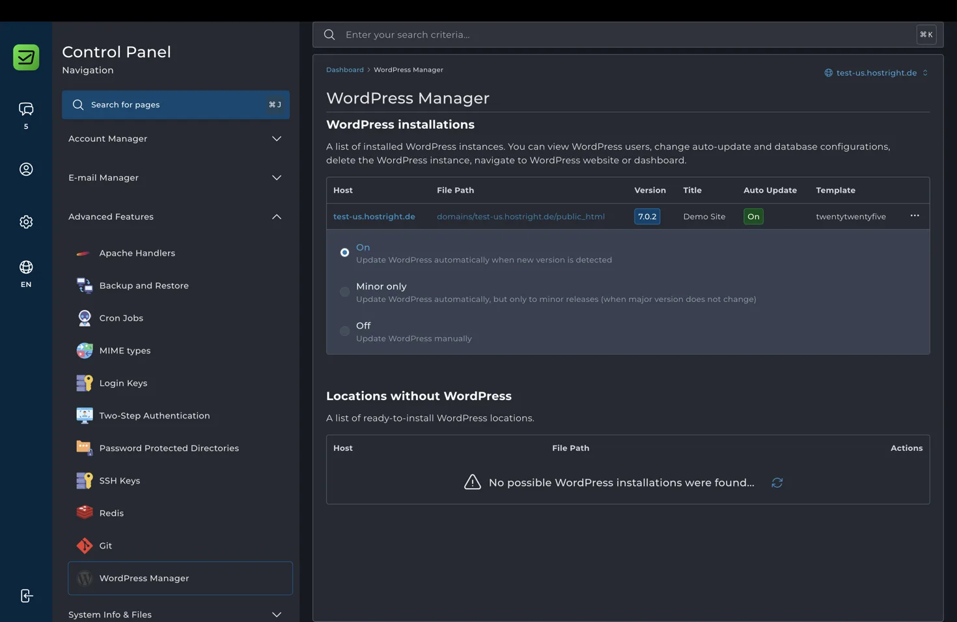This screenshot has height=622, width=957.
Task: Follow the Dashboard breadcrumb link
Action: pos(344,70)
